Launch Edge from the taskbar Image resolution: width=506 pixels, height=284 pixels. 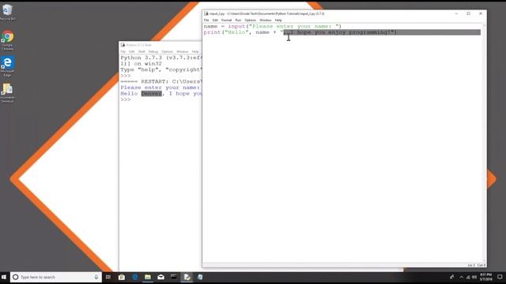coord(135,277)
